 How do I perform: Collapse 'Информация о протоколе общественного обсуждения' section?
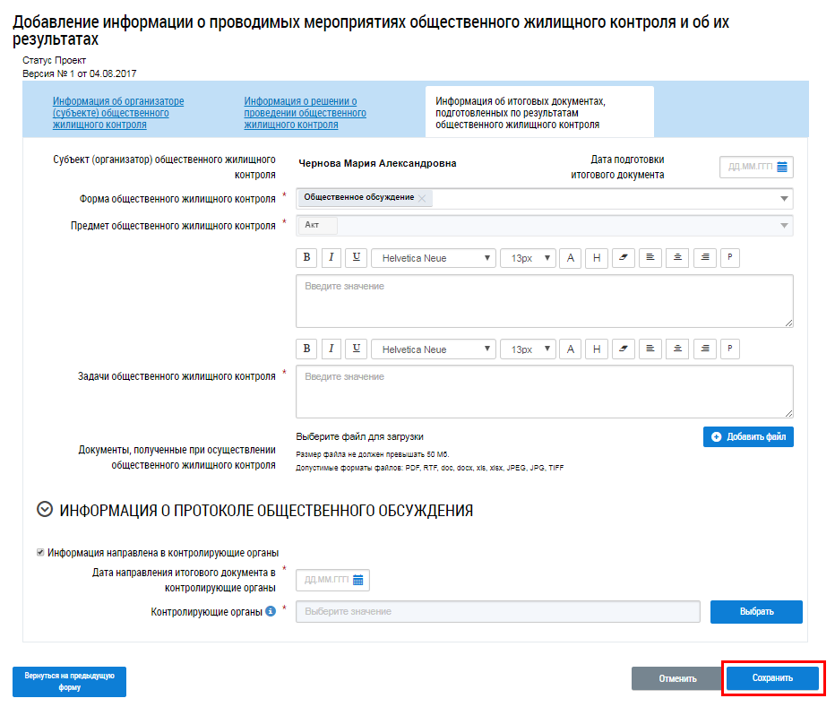[x=45, y=509]
